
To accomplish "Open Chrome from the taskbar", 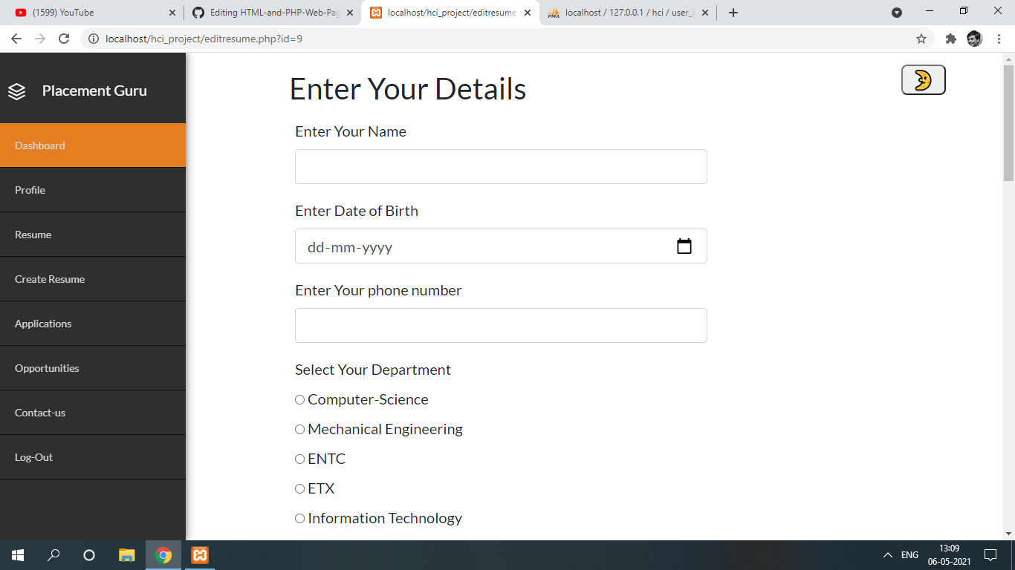I will coord(163,554).
